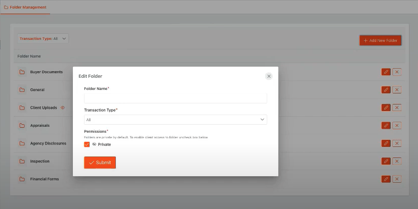Edit the General folder with pencil icon
Image resolution: width=418 pixels, height=209 pixels.
pyautogui.click(x=386, y=90)
